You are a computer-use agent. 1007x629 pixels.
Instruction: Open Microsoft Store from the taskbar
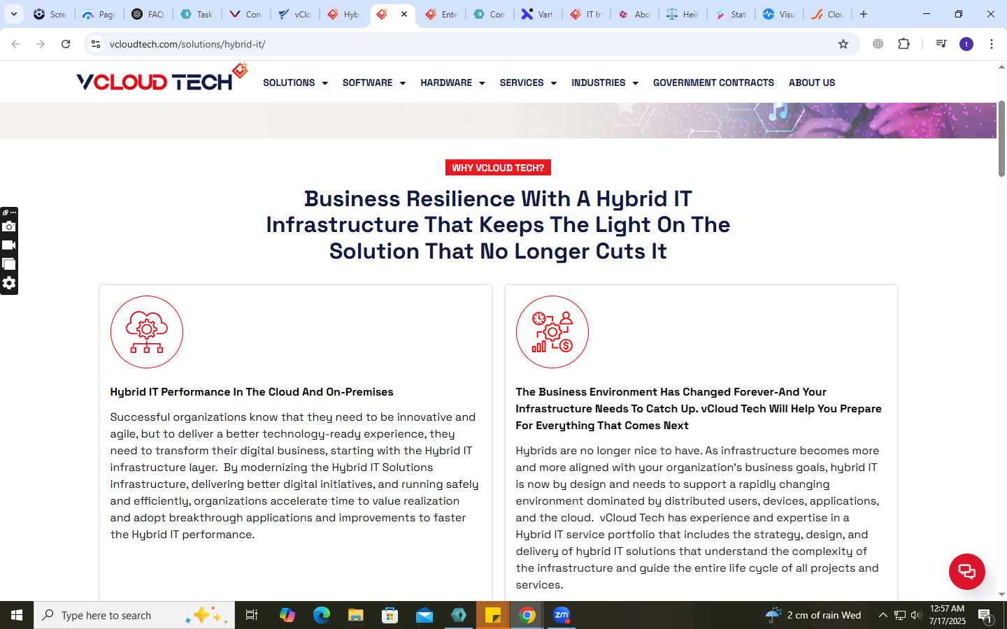[x=390, y=615]
